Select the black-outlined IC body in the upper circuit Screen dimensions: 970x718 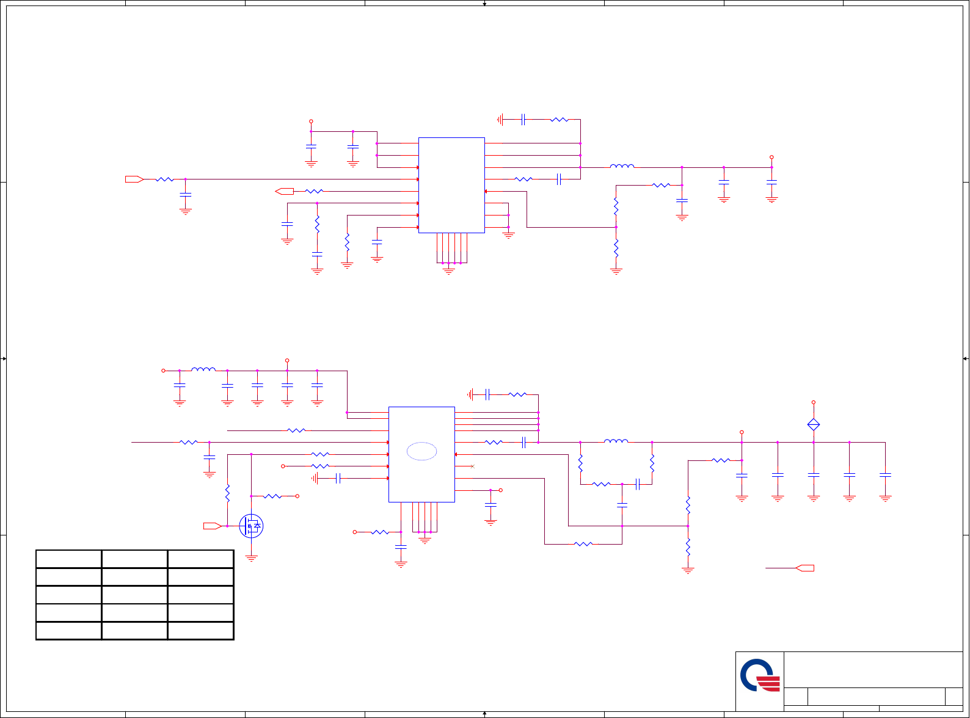pyautogui.click(x=451, y=185)
